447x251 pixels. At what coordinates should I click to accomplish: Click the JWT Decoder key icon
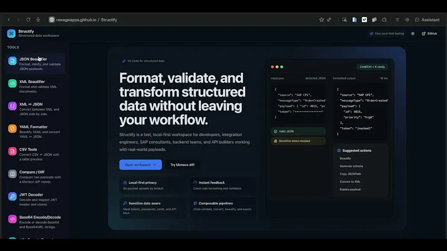pos(12,196)
